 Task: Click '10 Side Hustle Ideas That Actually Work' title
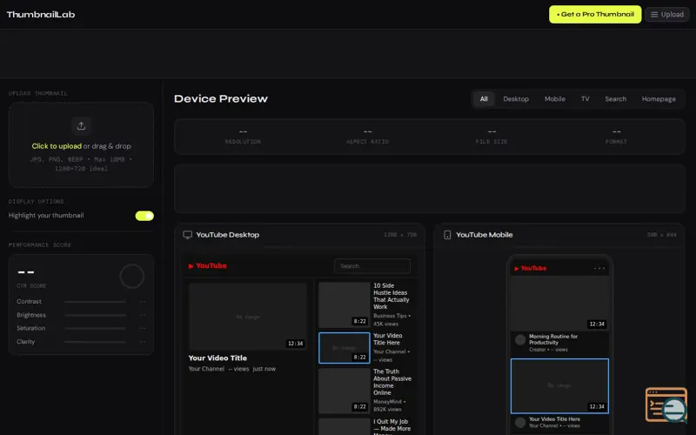coord(391,296)
